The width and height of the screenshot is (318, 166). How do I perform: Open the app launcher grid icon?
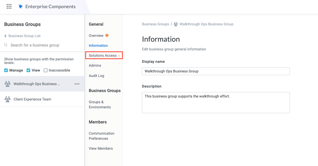click(9, 6)
